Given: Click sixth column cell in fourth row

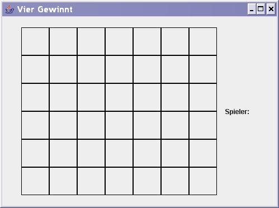Looking at the screenshot, I should [x=175, y=125].
